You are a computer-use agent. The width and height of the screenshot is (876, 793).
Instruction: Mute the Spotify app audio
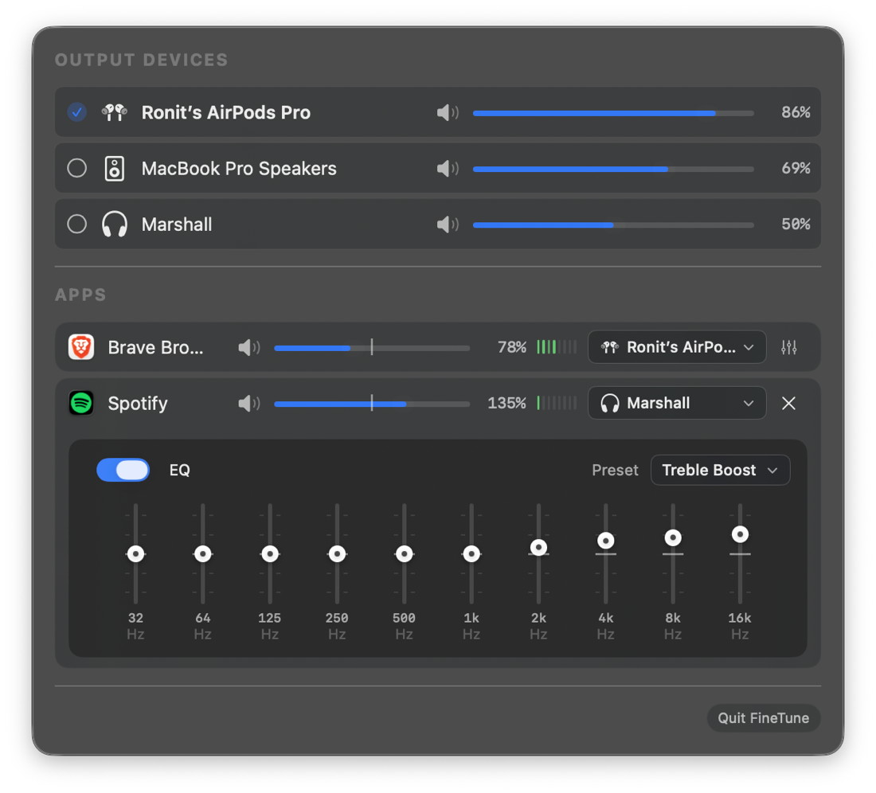pos(248,404)
